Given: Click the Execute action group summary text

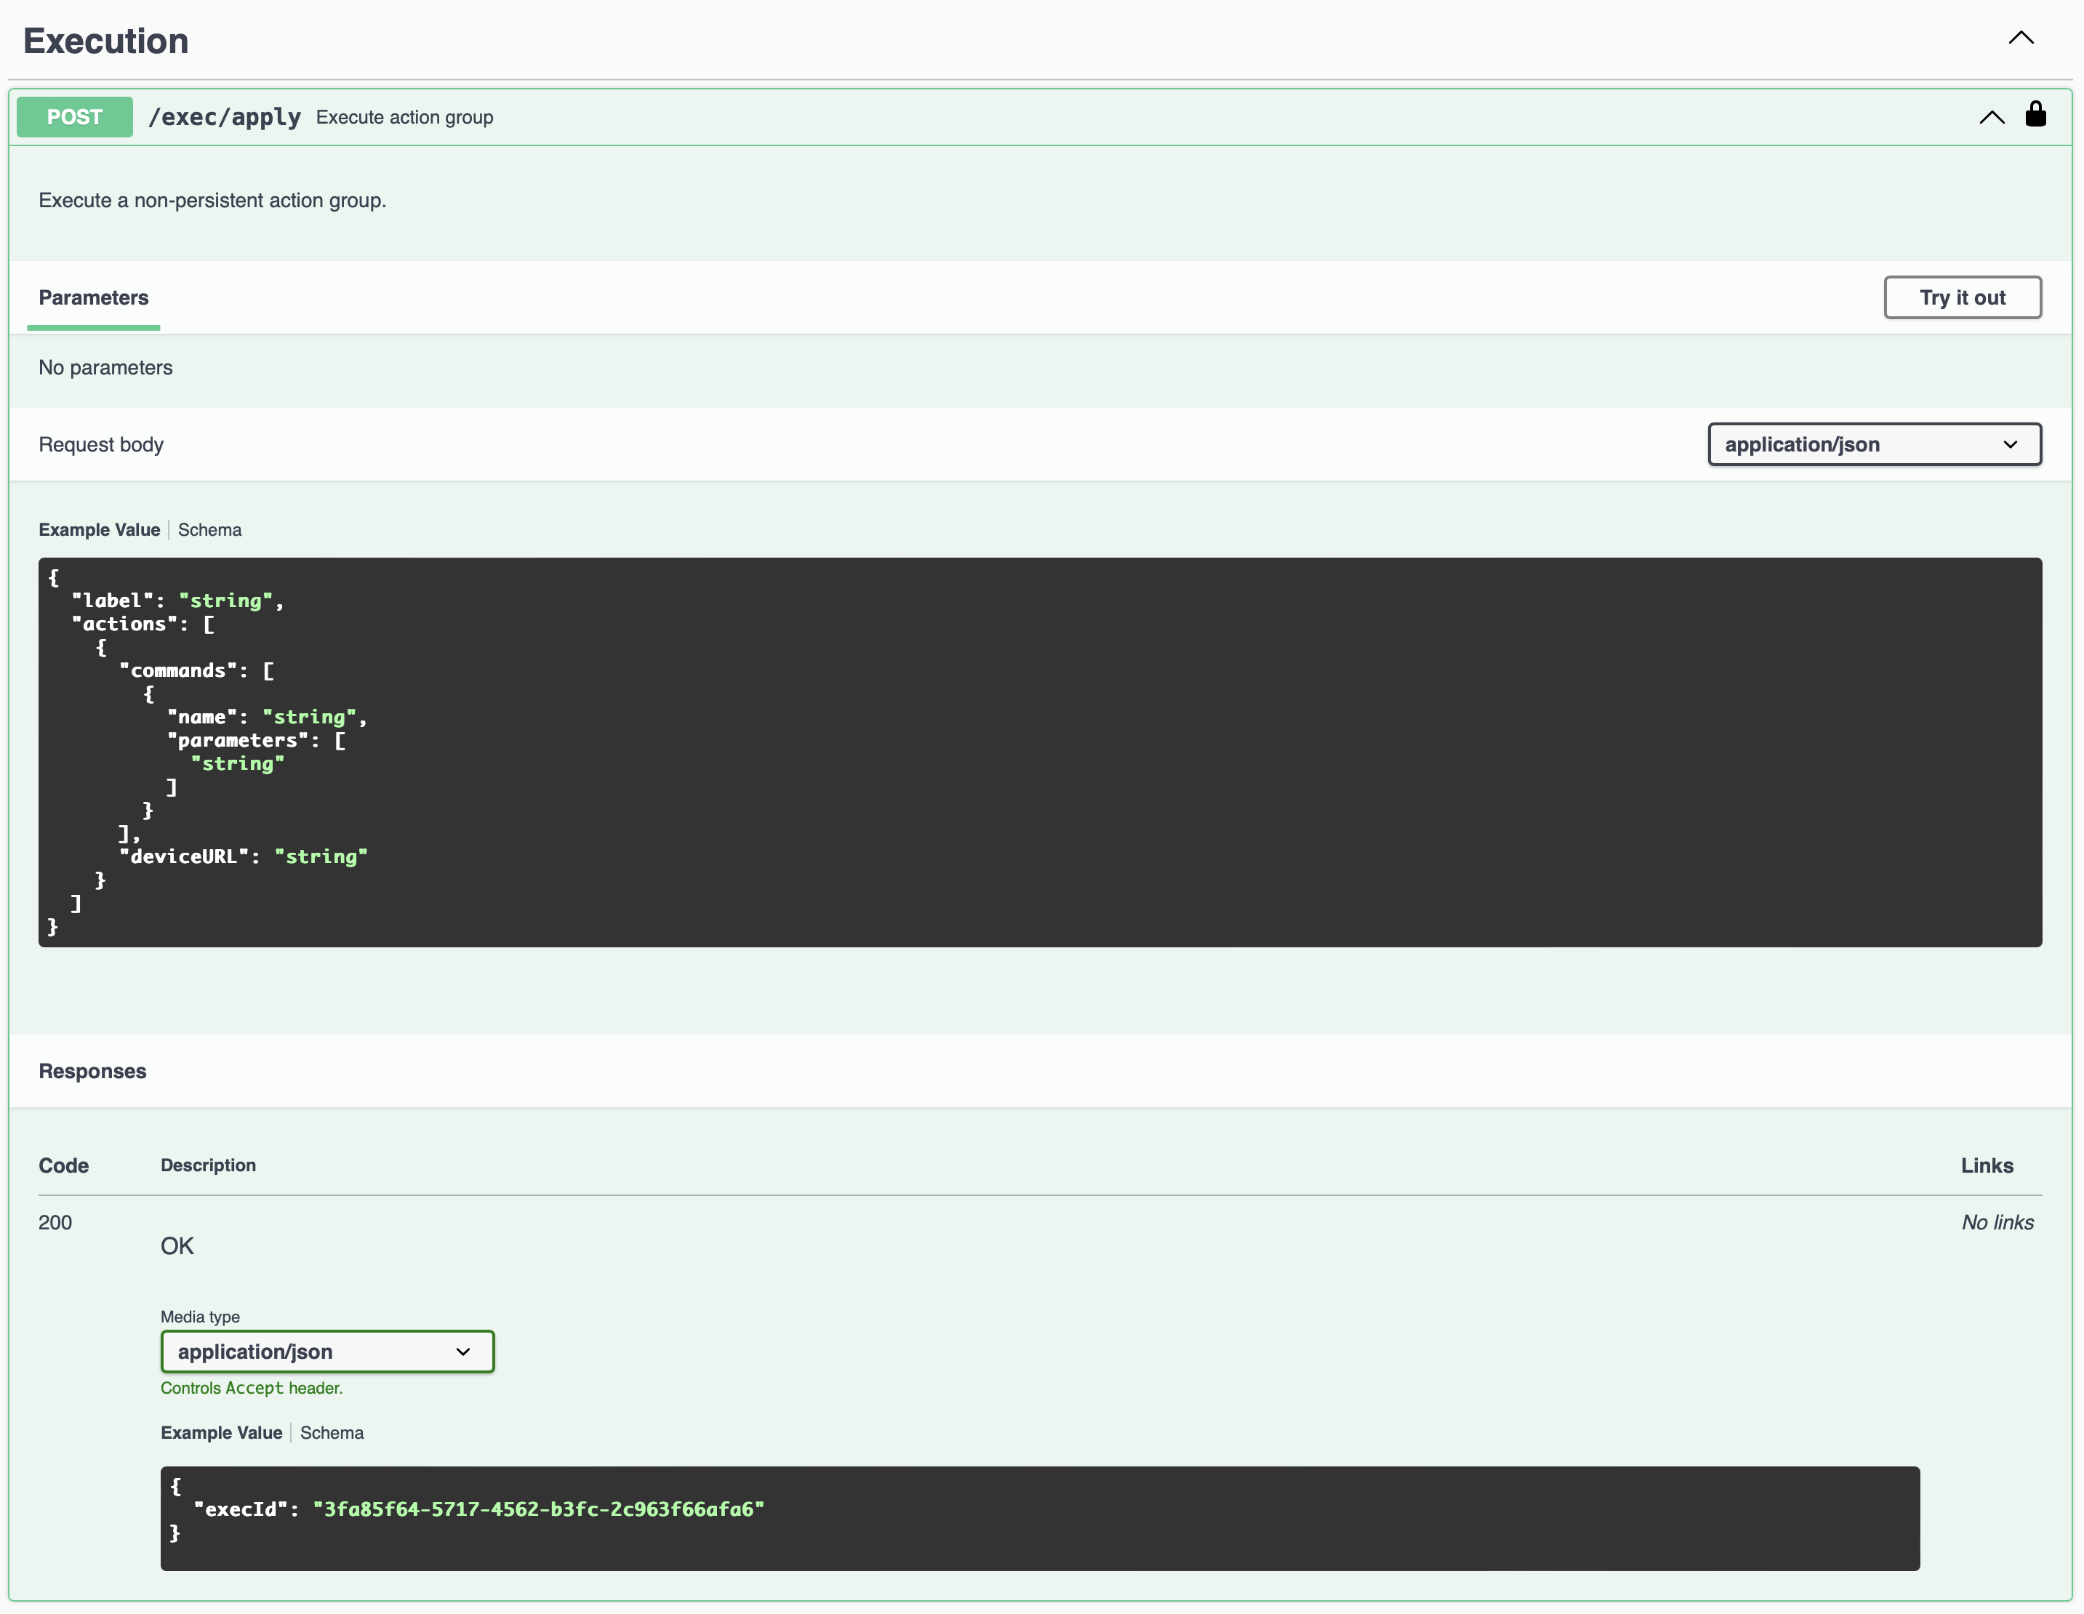Looking at the screenshot, I should pyautogui.click(x=404, y=117).
